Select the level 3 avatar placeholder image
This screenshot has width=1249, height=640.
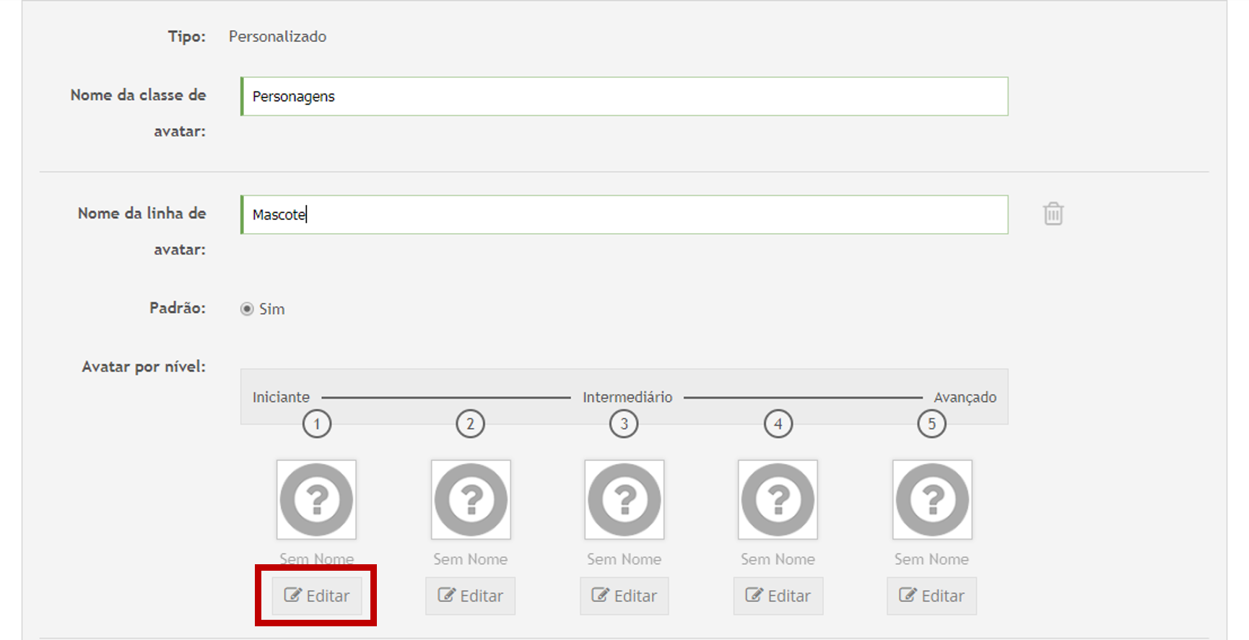pos(624,499)
